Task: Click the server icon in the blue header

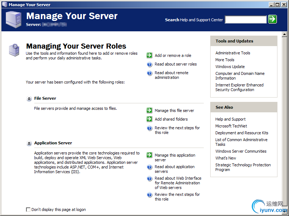Action: pos(13,19)
